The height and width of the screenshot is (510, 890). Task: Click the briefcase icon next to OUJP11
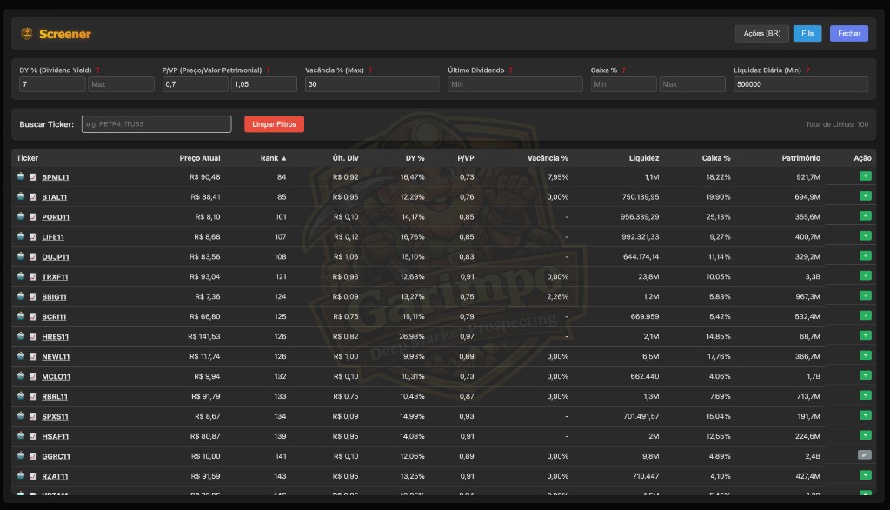20,256
